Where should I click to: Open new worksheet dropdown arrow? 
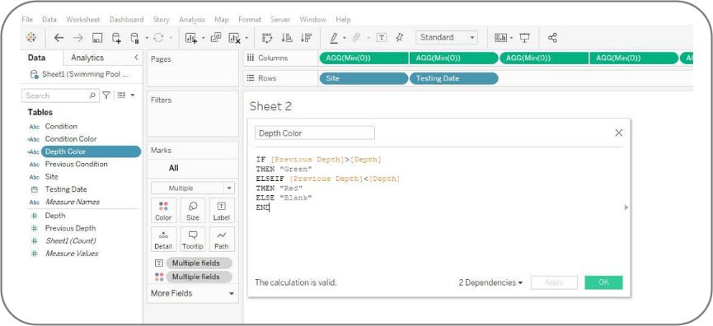click(203, 38)
